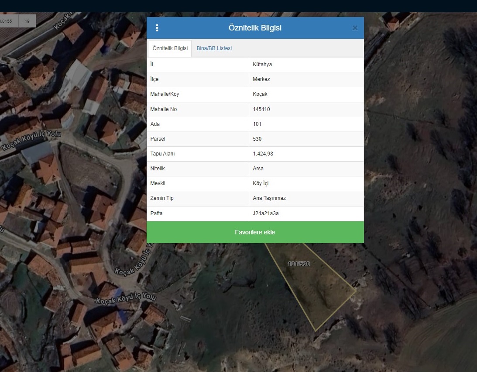Close the Öznitelik Bilgisi dialog
The image size is (477, 372).
[x=355, y=28]
